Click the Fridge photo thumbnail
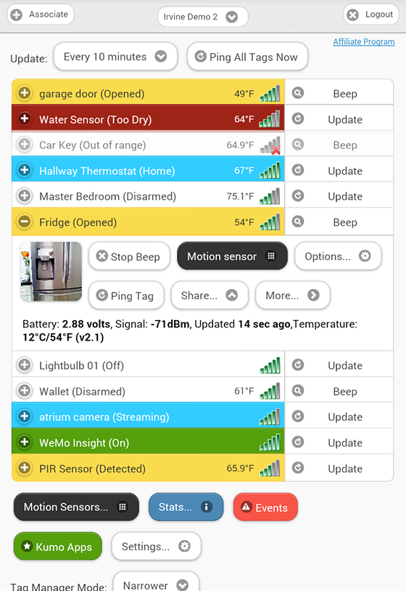The image size is (406, 591). pos(51,272)
